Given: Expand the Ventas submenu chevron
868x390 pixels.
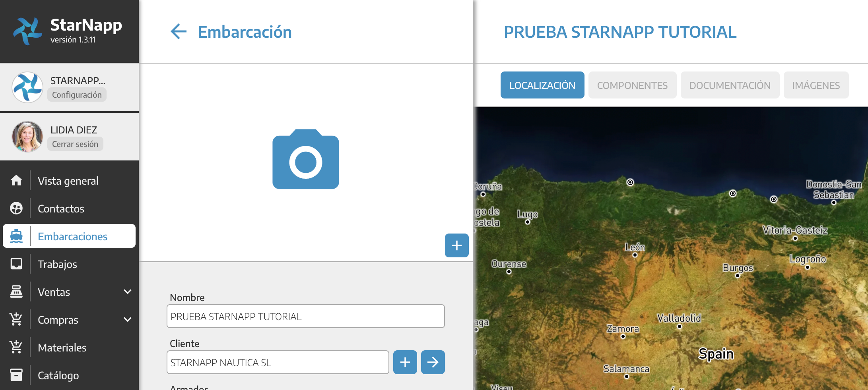Looking at the screenshot, I should [x=127, y=292].
